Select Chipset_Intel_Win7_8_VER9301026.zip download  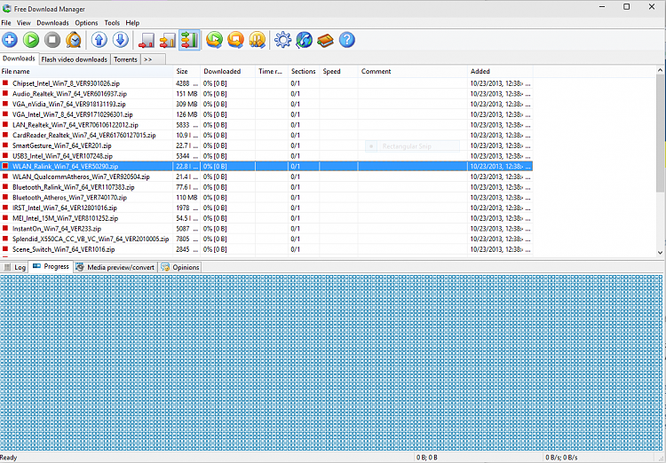[x=266, y=83]
